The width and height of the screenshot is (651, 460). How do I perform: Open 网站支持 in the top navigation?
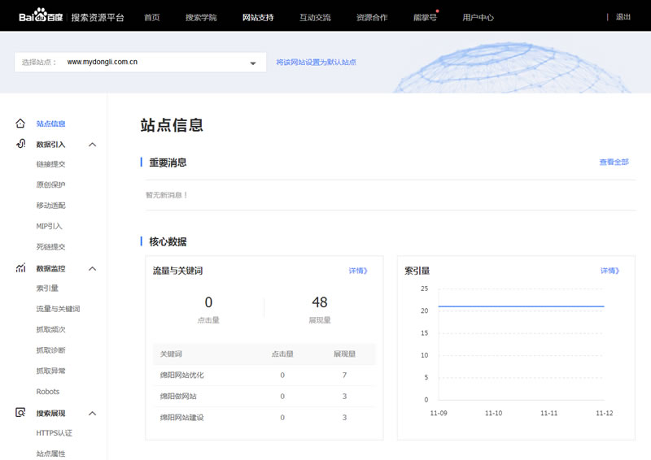pos(258,17)
